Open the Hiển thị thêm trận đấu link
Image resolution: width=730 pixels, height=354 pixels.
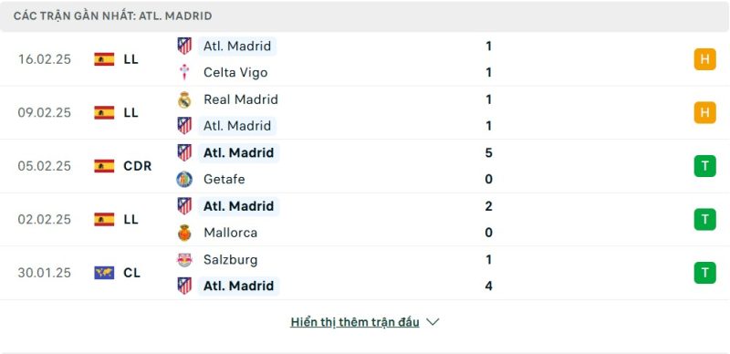[x=355, y=322]
